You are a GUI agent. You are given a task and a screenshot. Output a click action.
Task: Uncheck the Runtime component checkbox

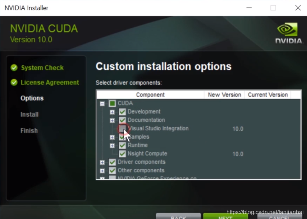coord(122,145)
